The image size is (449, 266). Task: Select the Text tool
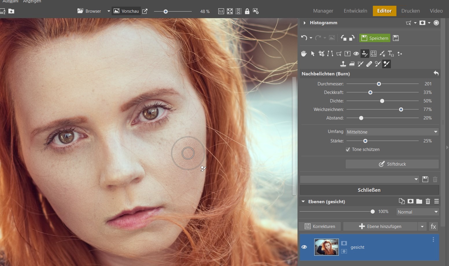pos(391,54)
